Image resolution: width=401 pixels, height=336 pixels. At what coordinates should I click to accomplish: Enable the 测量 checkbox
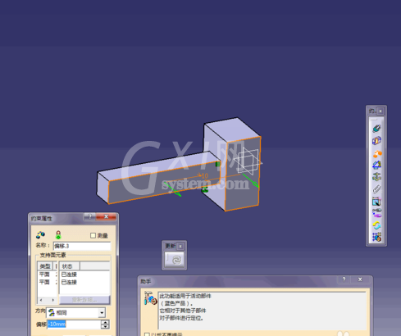pos(93,235)
